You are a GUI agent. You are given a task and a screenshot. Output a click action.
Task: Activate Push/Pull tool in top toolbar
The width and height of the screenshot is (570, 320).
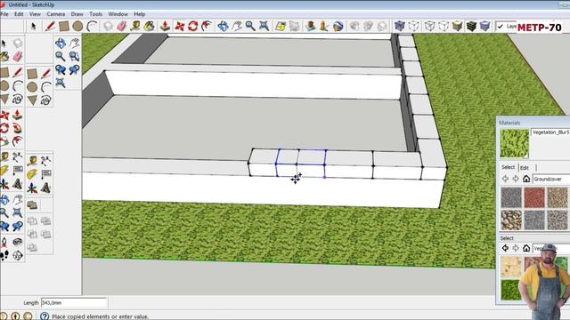165,26
